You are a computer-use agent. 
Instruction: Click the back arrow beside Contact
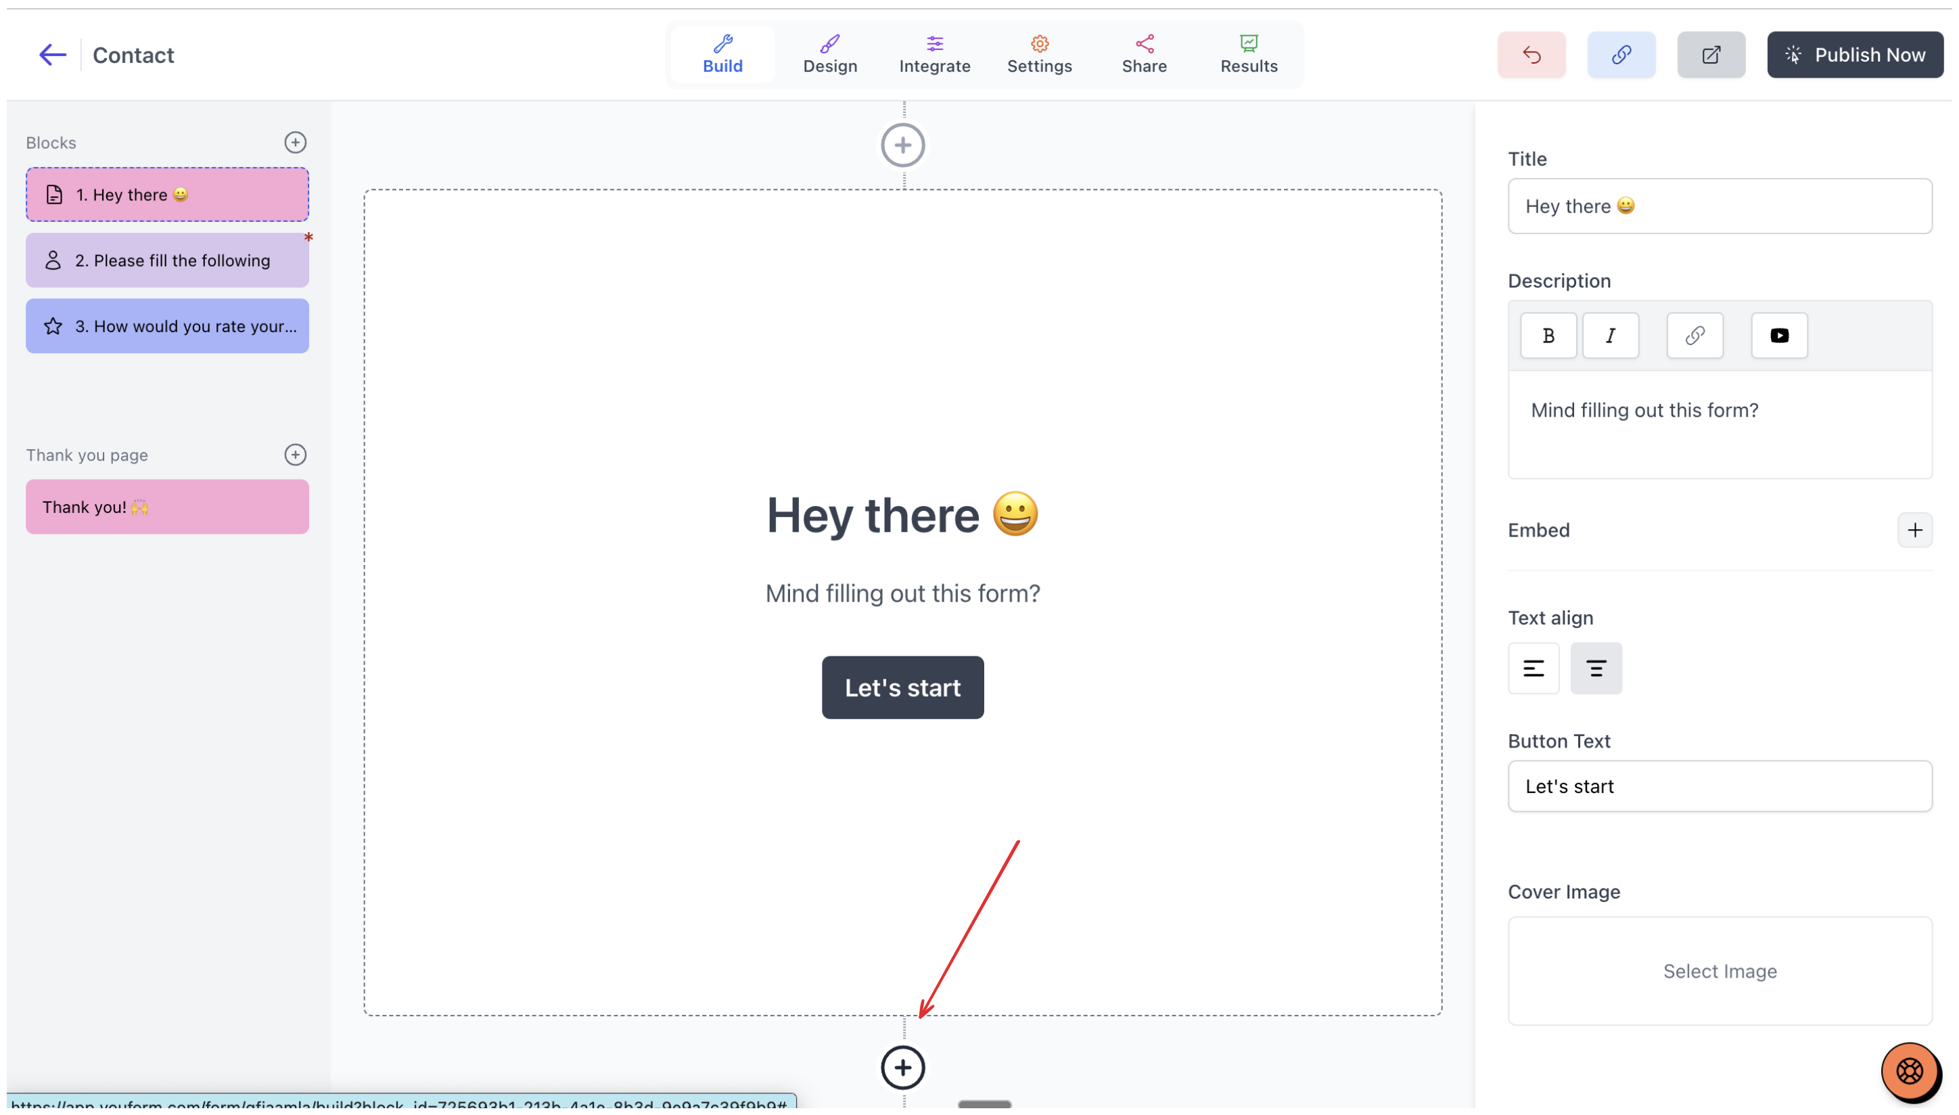(52, 54)
